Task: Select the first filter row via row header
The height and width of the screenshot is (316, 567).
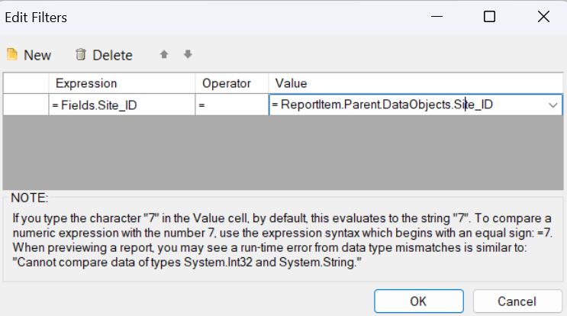Action: (x=26, y=105)
